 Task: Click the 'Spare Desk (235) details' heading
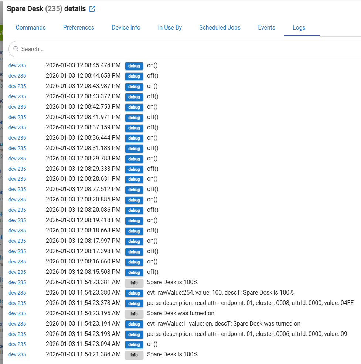coord(46,8)
